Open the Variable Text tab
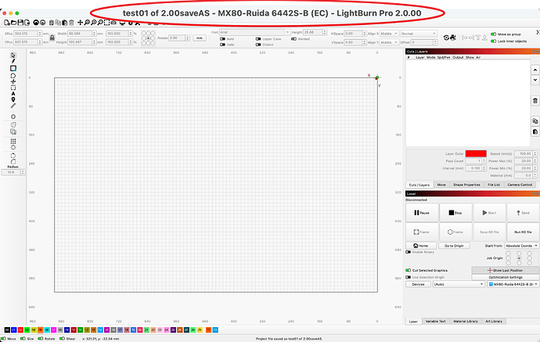 click(x=435, y=322)
